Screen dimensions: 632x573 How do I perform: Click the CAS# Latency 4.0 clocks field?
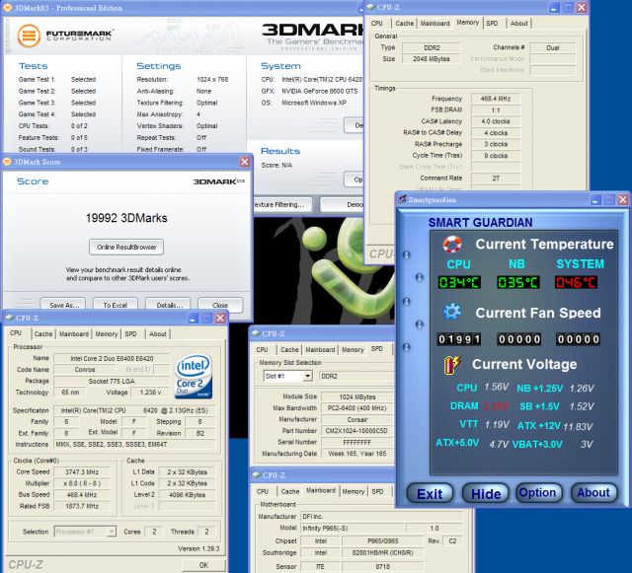(496, 121)
